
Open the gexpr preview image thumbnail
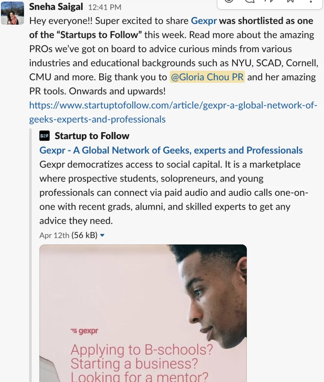pyautogui.click(x=143, y=313)
